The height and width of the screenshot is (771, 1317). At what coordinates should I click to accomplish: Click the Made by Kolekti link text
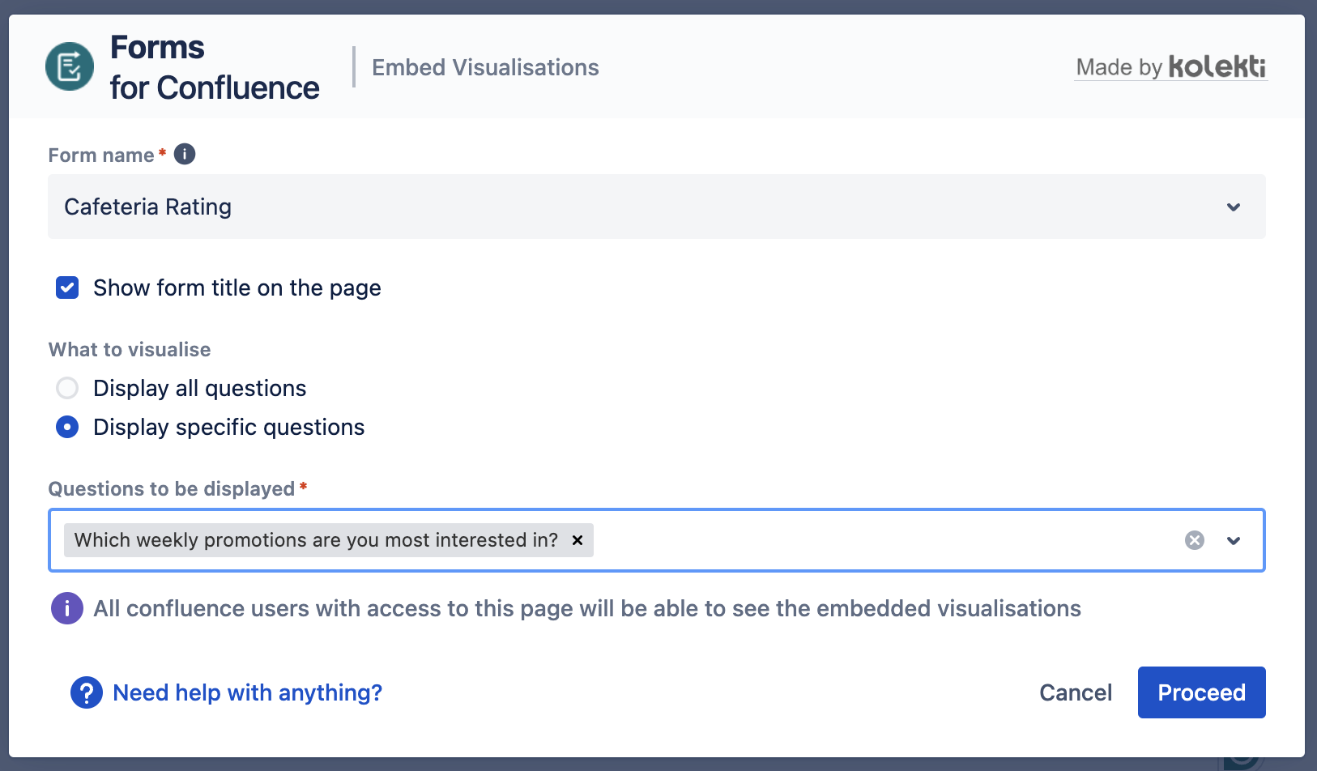[1171, 67]
